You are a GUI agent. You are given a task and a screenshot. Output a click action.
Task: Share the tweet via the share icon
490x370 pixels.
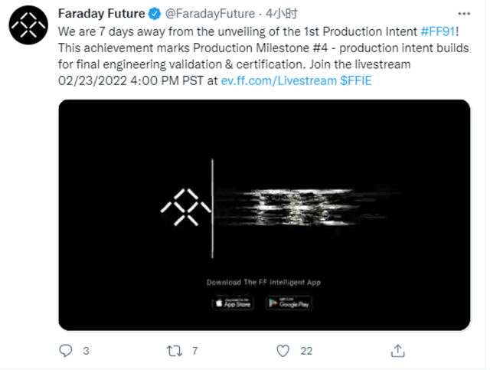click(x=397, y=351)
